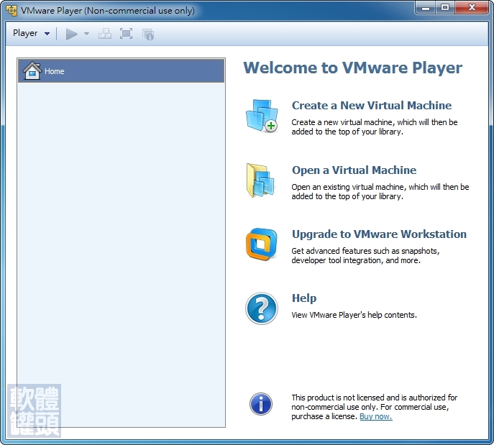Minimize the VMware Player window
494x445 pixels.
(x=426, y=8)
